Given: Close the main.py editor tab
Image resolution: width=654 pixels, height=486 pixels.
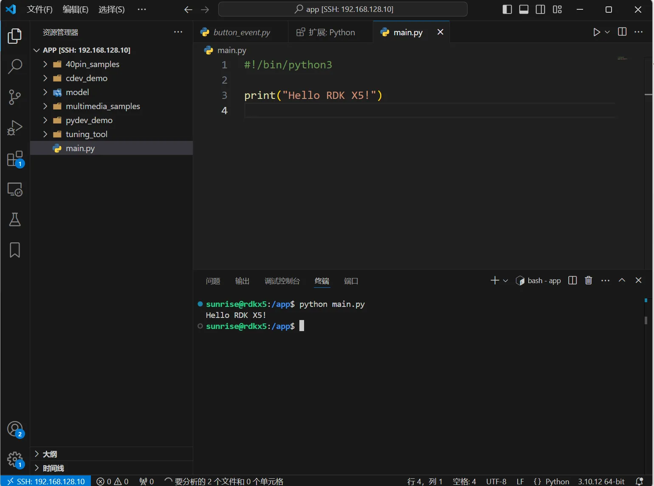Looking at the screenshot, I should [x=440, y=32].
